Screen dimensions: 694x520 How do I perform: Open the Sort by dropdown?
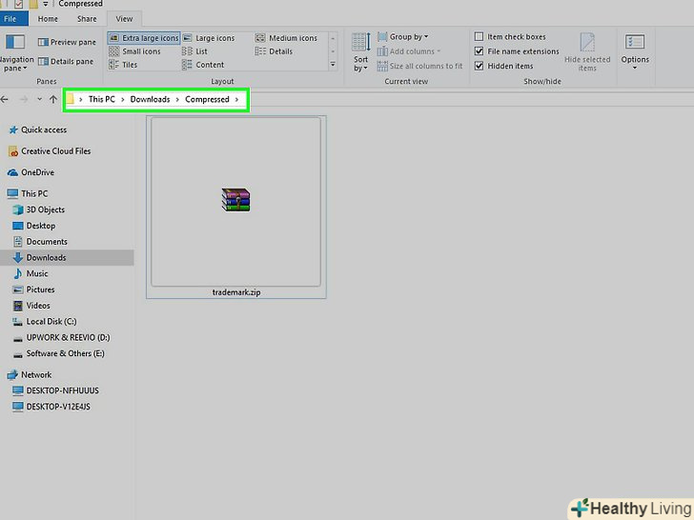pos(360,52)
